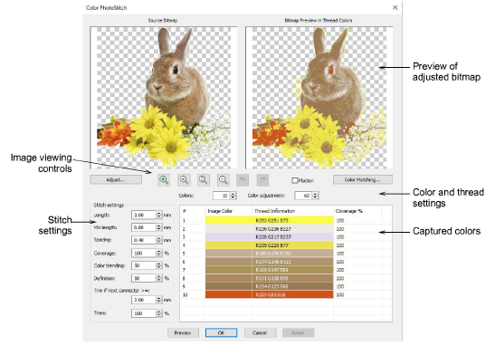The image size is (495, 355).
Task: Click the Colors spinner arrows
Action: tap(233, 196)
